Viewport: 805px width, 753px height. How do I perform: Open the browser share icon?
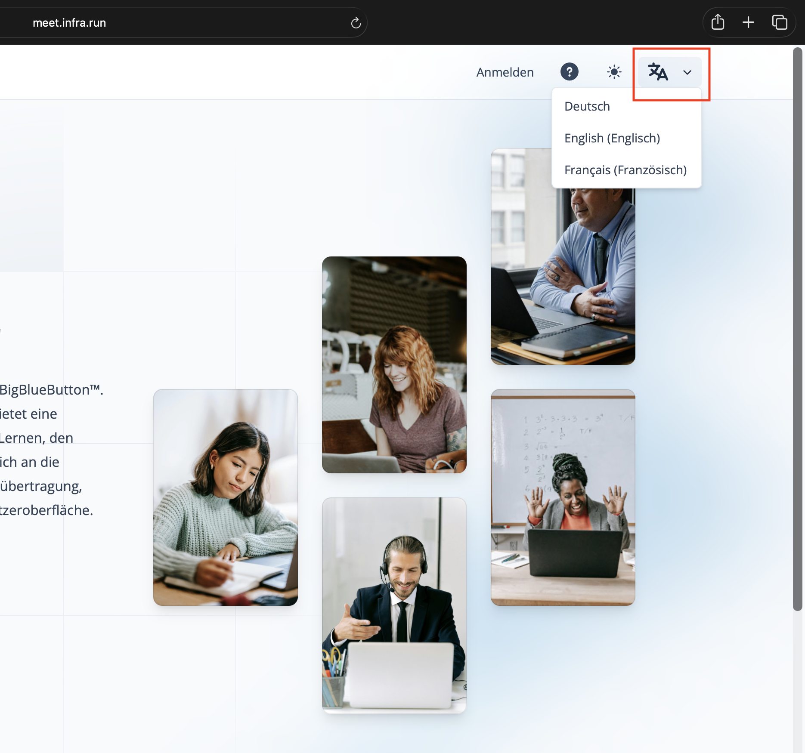click(718, 22)
